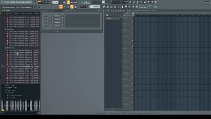Click the download content library icon
The width and height of the screenshot is (211, 119).
tap(155, 2)
